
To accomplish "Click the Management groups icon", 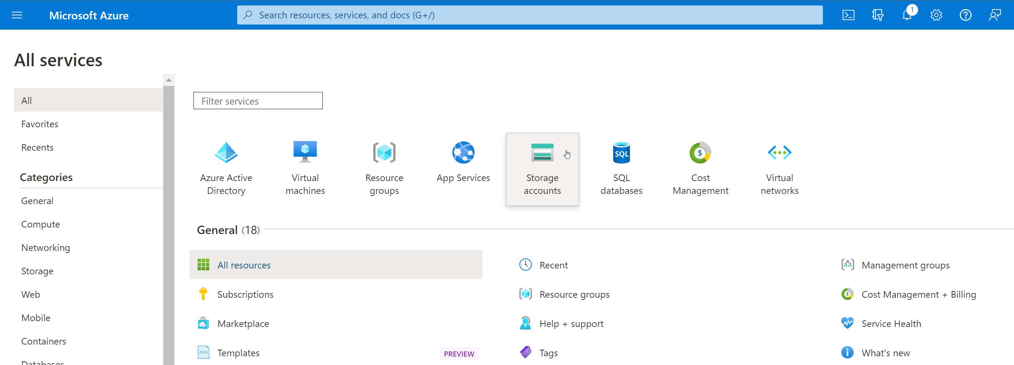I will pyautogui.click(x=847, y=265).
